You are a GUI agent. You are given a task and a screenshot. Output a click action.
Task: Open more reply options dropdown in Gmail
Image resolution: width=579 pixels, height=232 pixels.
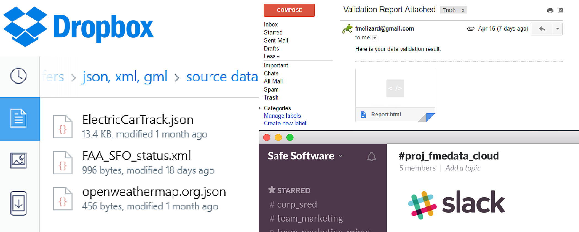pos(557,29)
